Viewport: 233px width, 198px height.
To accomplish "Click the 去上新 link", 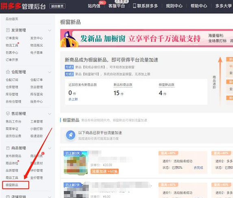I will (x=73, y=99).
